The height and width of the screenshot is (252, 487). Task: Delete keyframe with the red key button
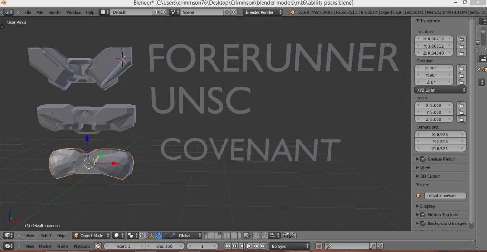point(379,246)
